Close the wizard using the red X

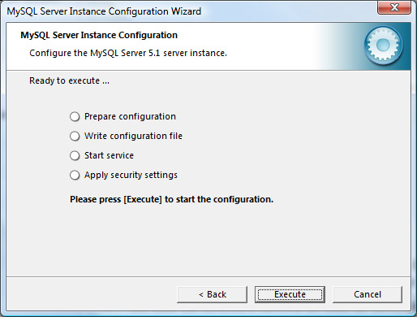click(x=394, y=7)
